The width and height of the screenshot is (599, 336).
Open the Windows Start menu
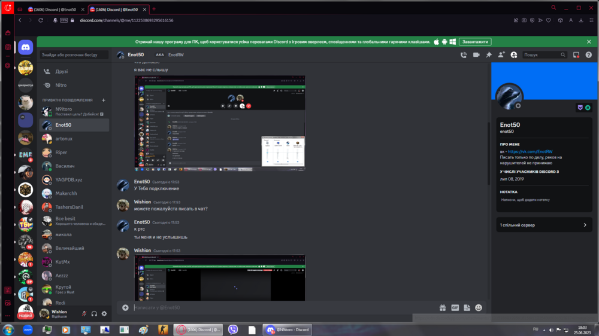[8, 329]
